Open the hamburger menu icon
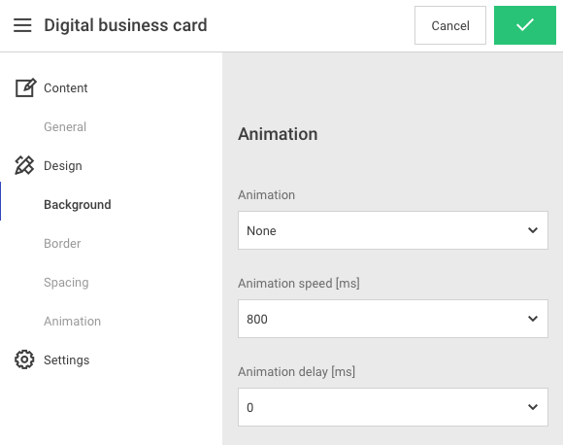This screenshot has height=445, width=563. point(22,25)
